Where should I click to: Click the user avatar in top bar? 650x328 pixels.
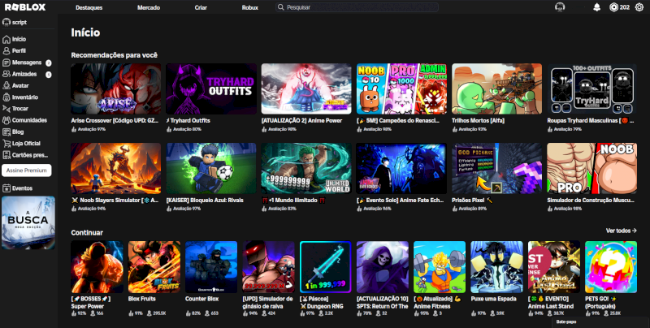pyautogui.click(x=560, y=7)
